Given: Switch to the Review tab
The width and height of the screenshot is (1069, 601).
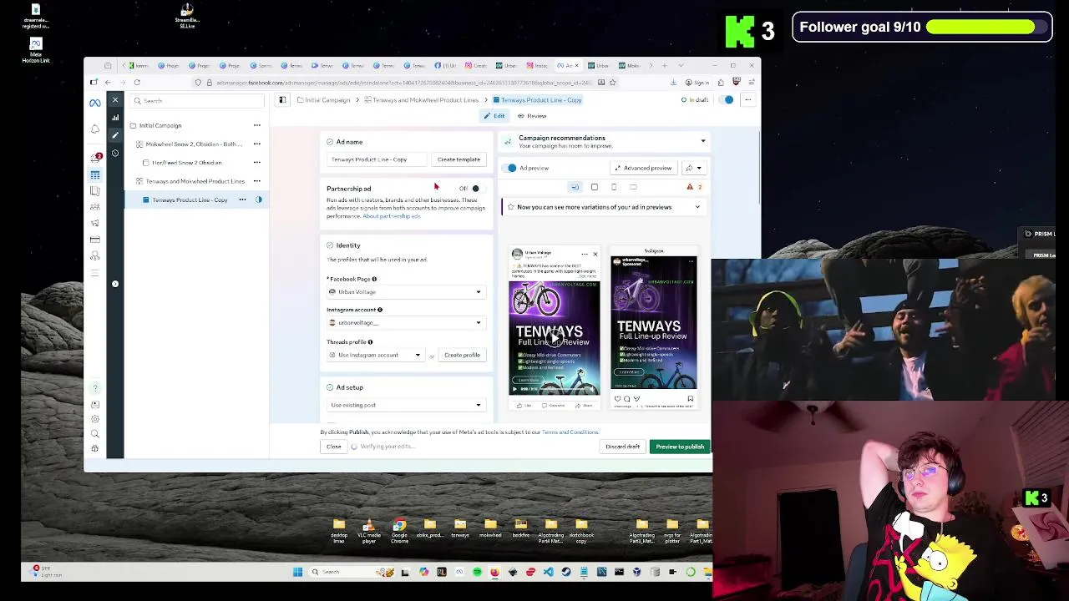Looking at the screenshot, I should [532, 116].
